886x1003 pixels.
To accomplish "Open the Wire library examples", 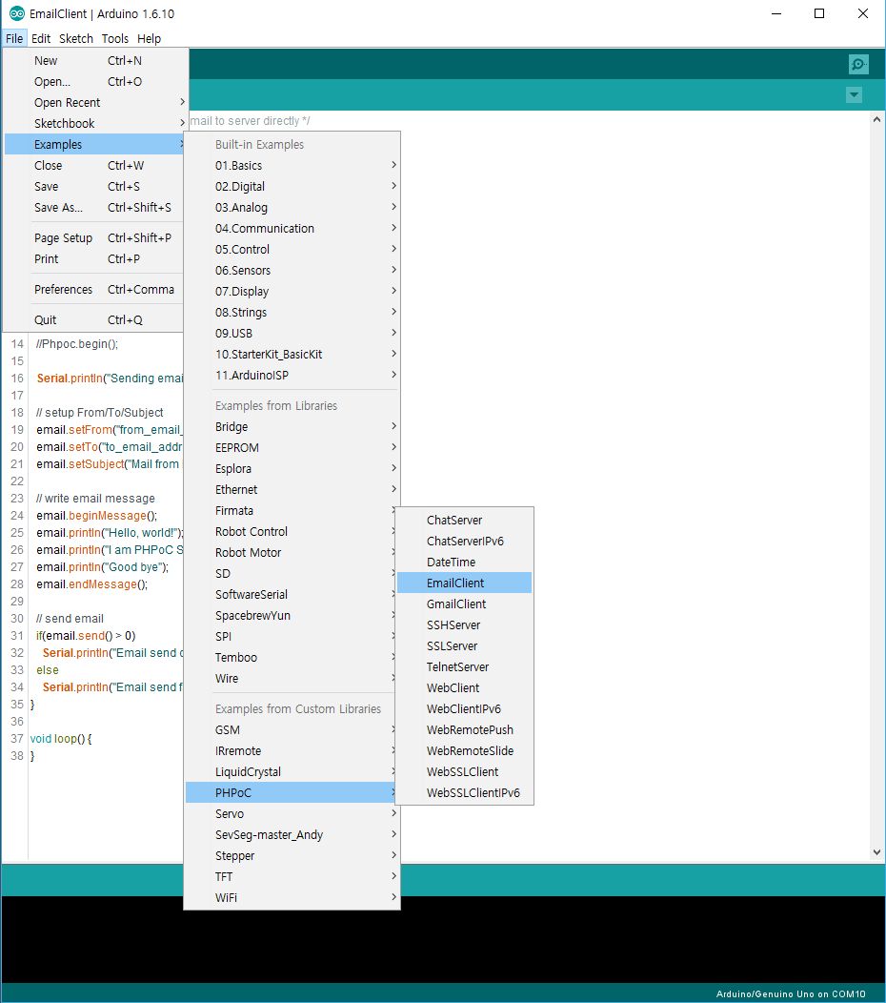I will (292, 679).
